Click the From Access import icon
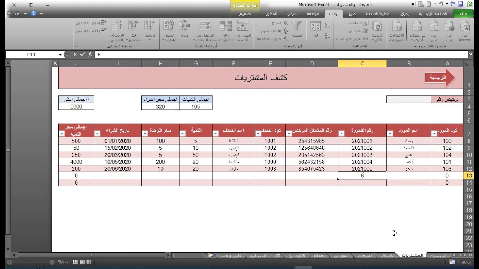Screen dimensions: 479x269 pos(464,31)
